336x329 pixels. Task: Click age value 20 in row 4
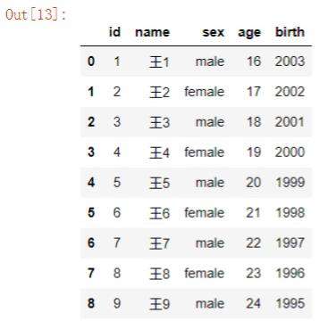click(254, 183)
